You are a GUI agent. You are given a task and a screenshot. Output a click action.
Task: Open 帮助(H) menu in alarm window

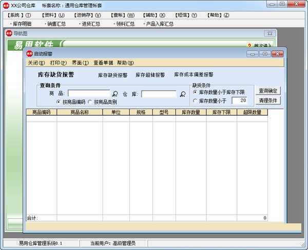(x=125, y=62)
